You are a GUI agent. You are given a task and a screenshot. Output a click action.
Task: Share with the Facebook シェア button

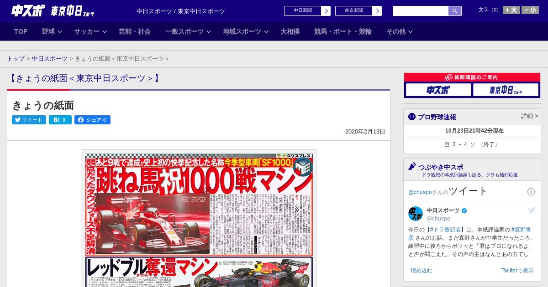92,120
